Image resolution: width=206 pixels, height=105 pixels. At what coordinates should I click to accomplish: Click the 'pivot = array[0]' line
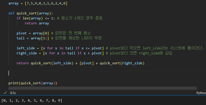coord(33,33)
